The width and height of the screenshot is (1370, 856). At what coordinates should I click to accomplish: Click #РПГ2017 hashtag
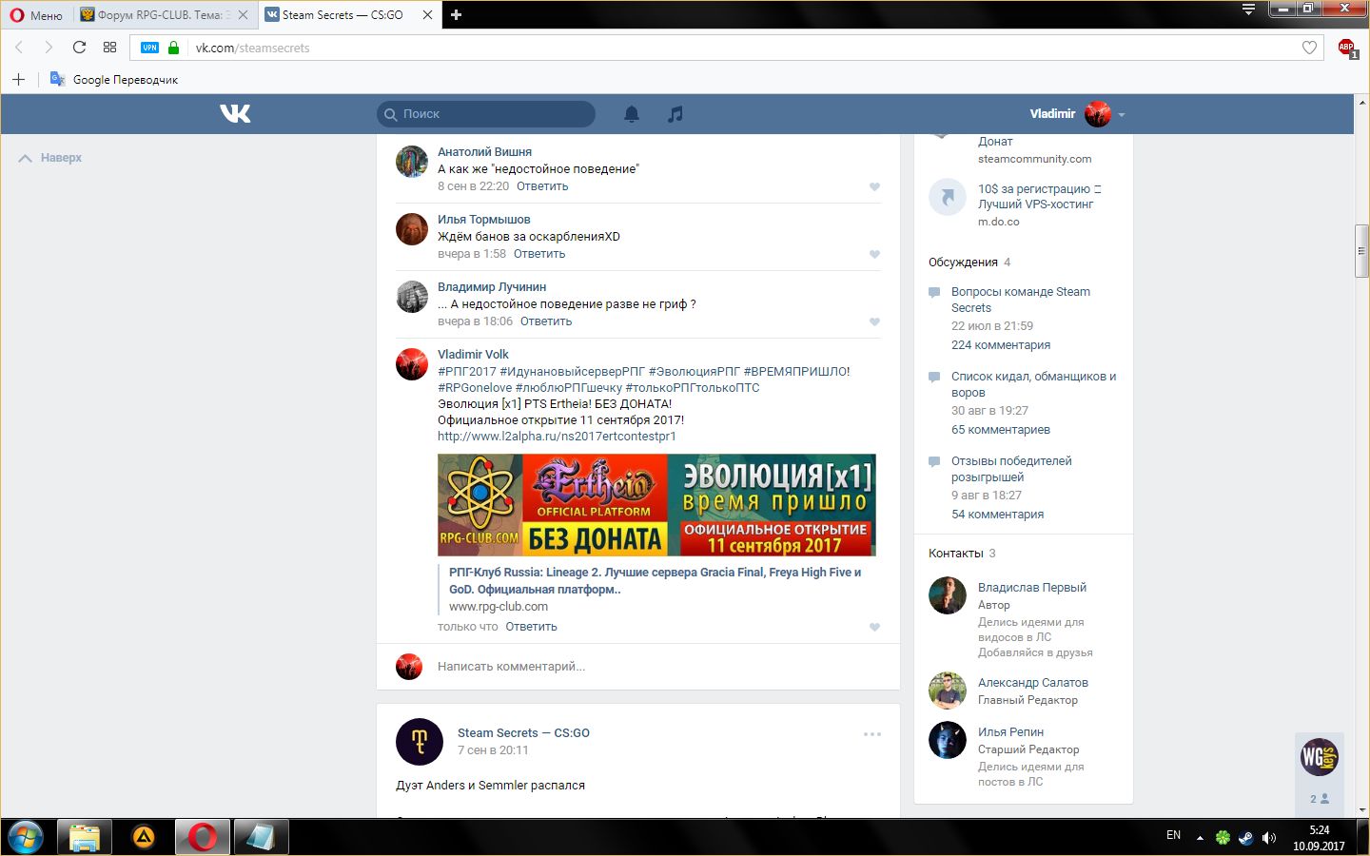(x=467, y=372)
